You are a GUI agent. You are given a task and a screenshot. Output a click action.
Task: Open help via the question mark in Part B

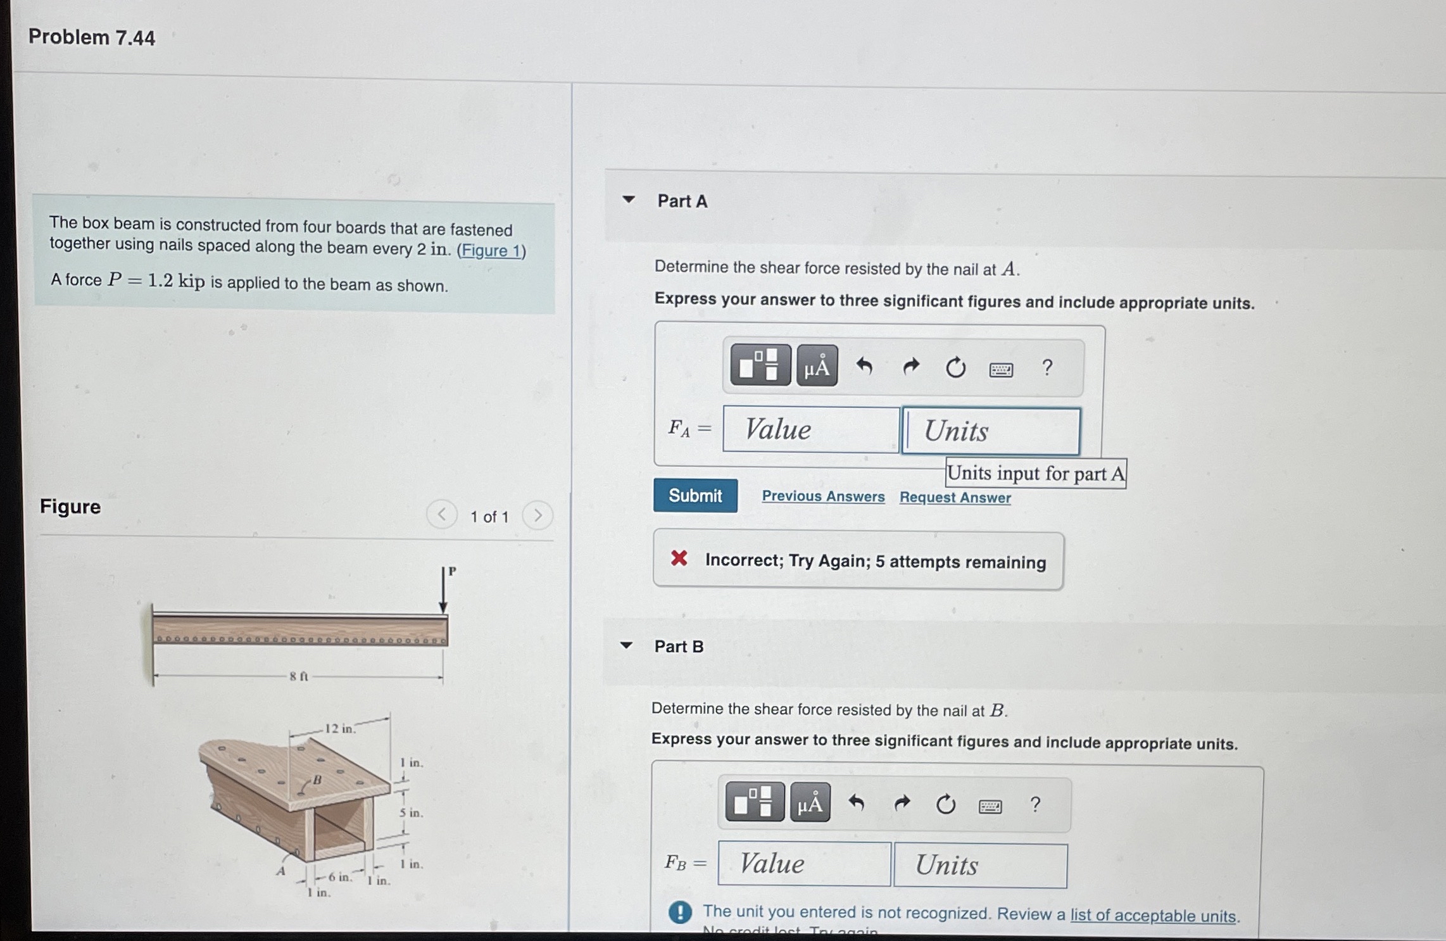tap(1036, 803)
